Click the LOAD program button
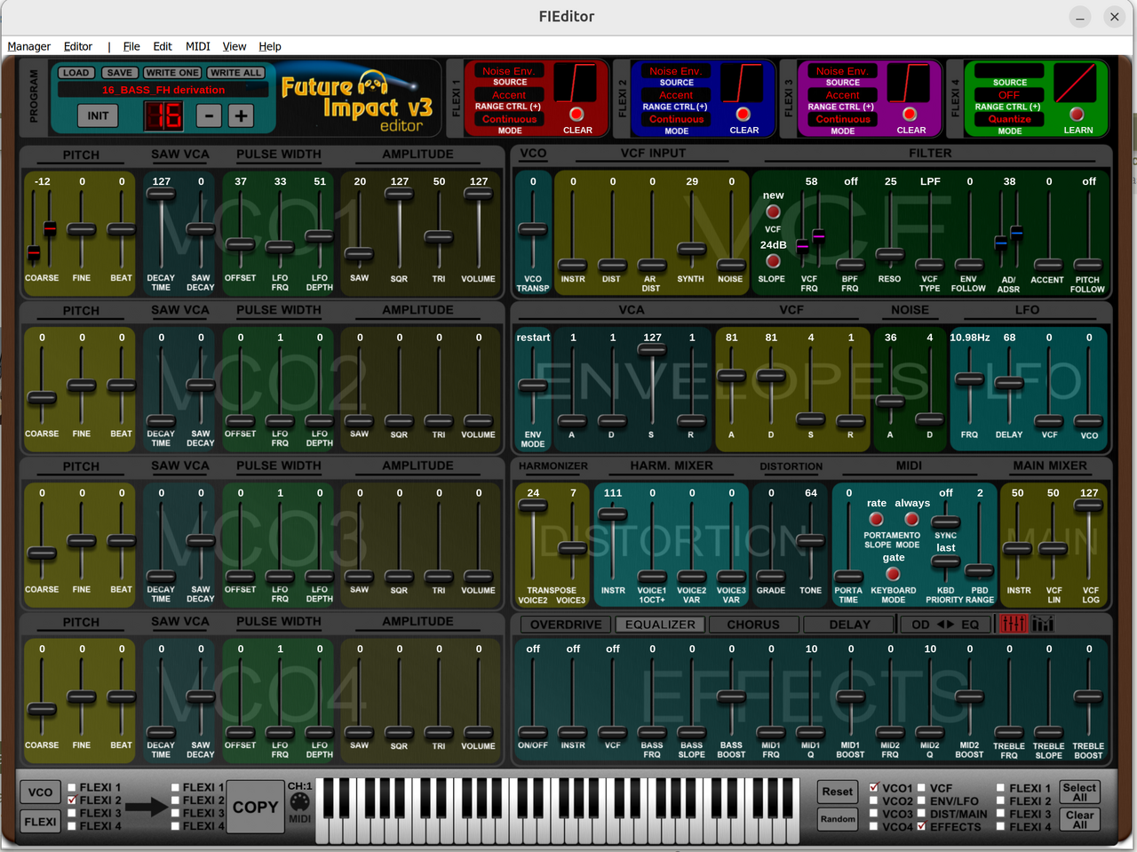 76,73
